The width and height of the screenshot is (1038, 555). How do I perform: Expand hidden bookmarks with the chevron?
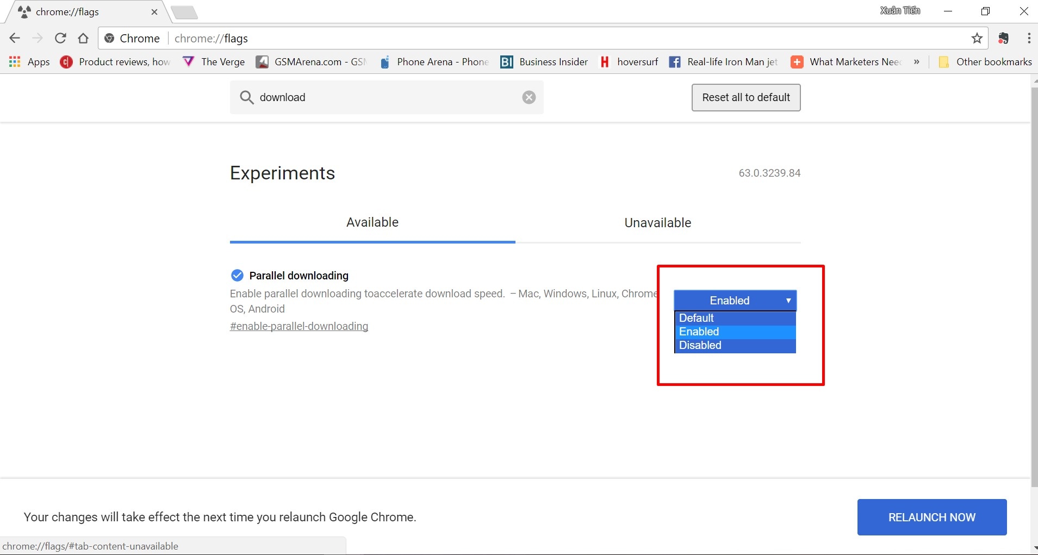point(917,62)
